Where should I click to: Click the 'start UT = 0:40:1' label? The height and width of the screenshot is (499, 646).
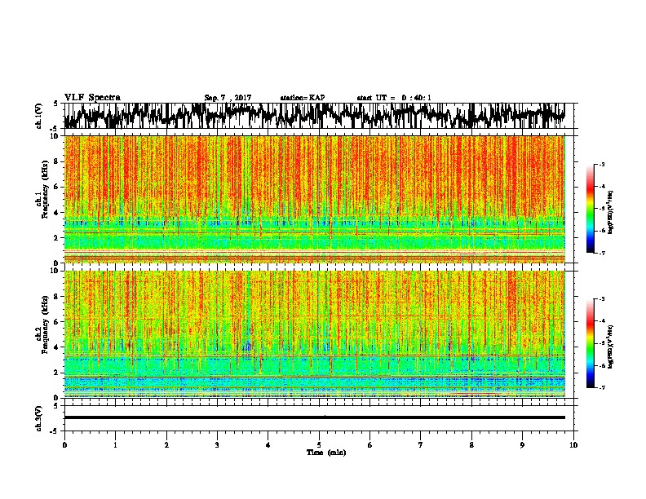[394, 98]
